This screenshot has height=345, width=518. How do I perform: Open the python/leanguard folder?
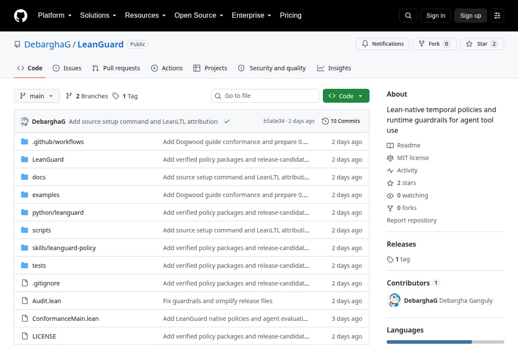click(58, 213)
